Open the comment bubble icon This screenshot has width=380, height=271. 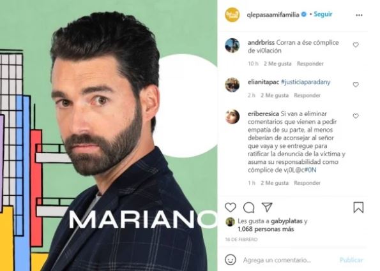click(248, 207)
